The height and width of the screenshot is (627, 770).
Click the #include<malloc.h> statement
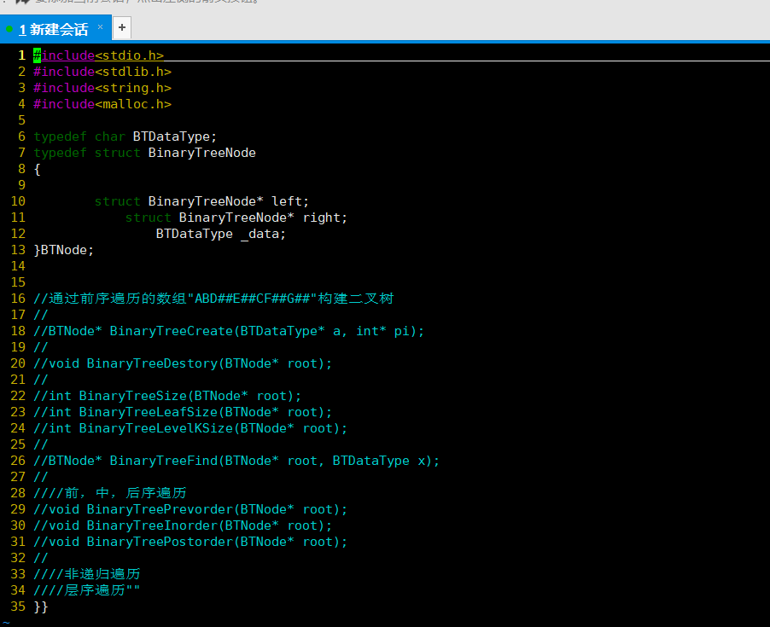coord(102,103)
